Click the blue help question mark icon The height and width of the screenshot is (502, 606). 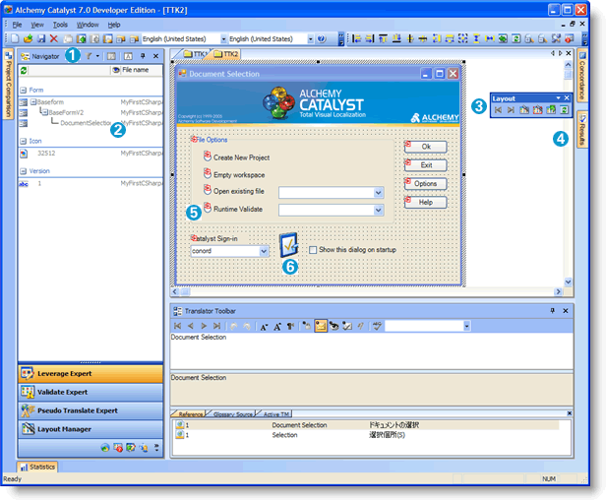pos(321,38)
